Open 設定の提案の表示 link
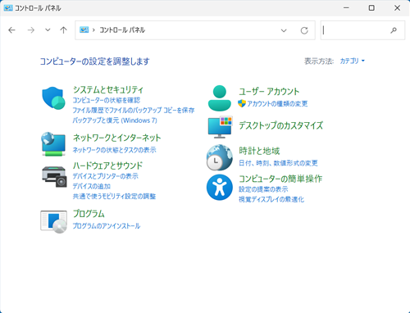Viewport: 410px width, 313px height. pyautogui.click(x=263, y=189)
